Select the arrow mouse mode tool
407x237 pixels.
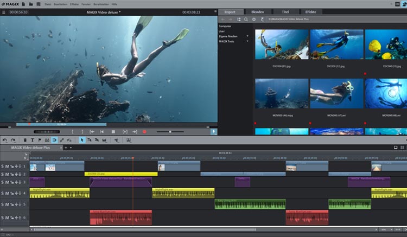(x=82, y=140)
